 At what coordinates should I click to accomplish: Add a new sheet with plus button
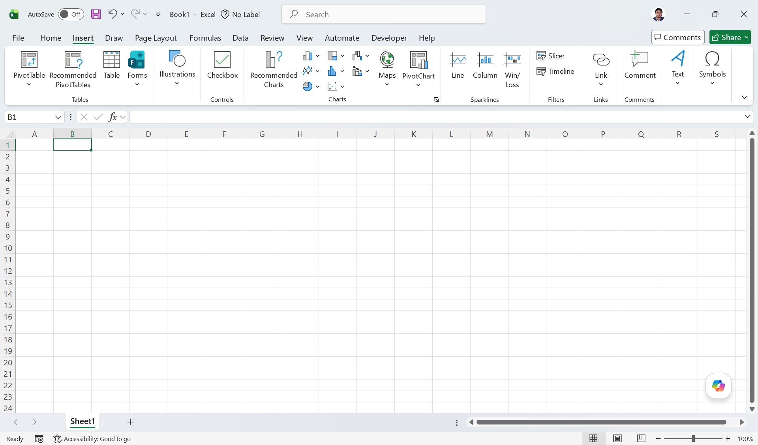pyautogui.click(x=130, y=422)
